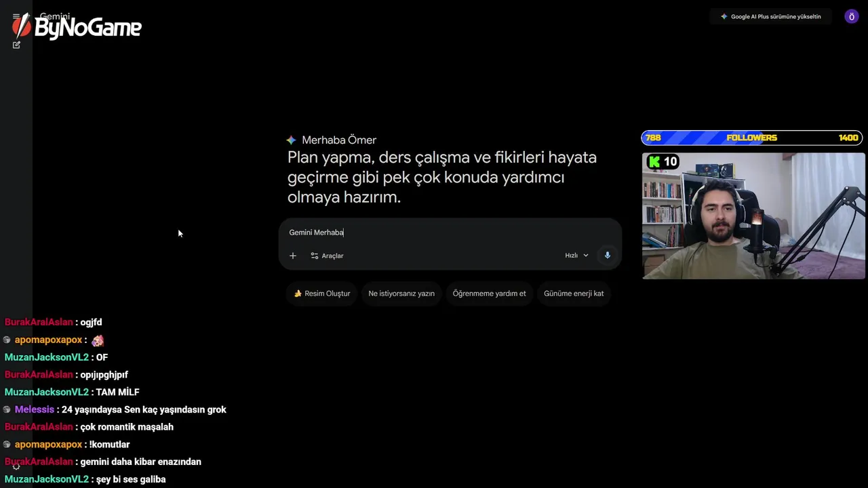Image resolution: width=868 pixels, height=488 pixels.
Task: Open the Araçlar tools menu
Action: tap(327, 256)
